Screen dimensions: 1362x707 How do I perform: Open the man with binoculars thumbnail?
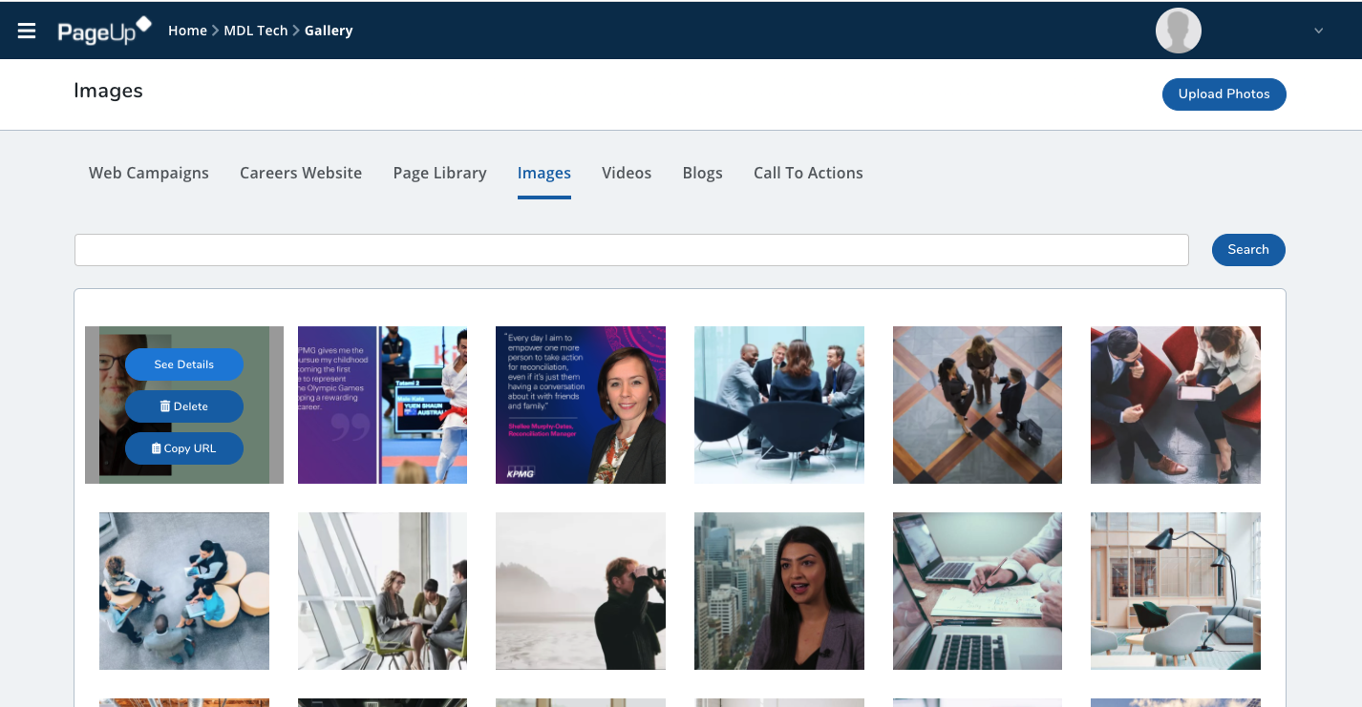tap(581, 591)
